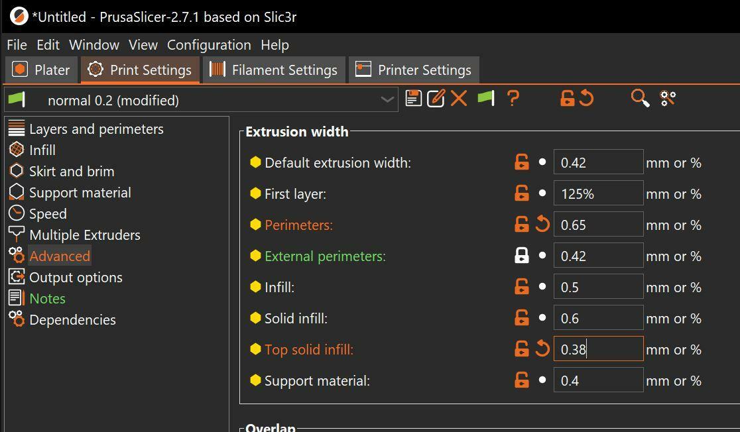Click the Perimeters width field
The height and width of the screenshot is (432, 740).
coord(598,225)
